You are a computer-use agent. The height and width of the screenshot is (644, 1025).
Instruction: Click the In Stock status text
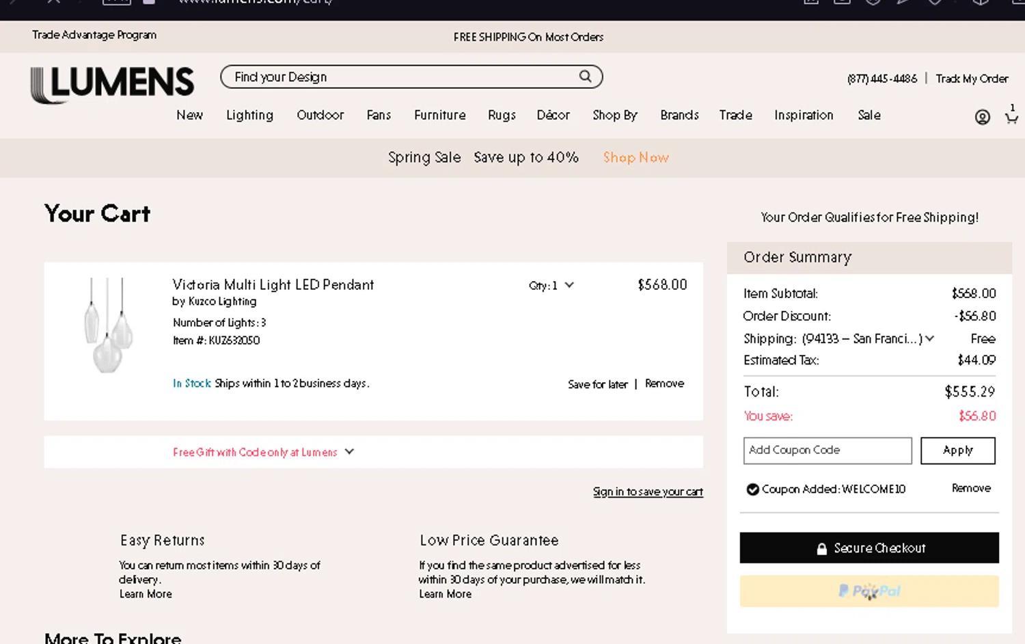[192, 384]
